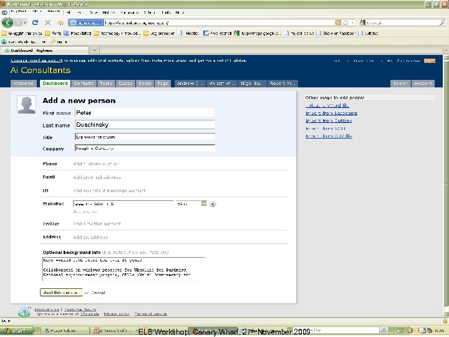Open the Deals tab
The height and width of the screenshot is (337, 449).
coord(145,84)
